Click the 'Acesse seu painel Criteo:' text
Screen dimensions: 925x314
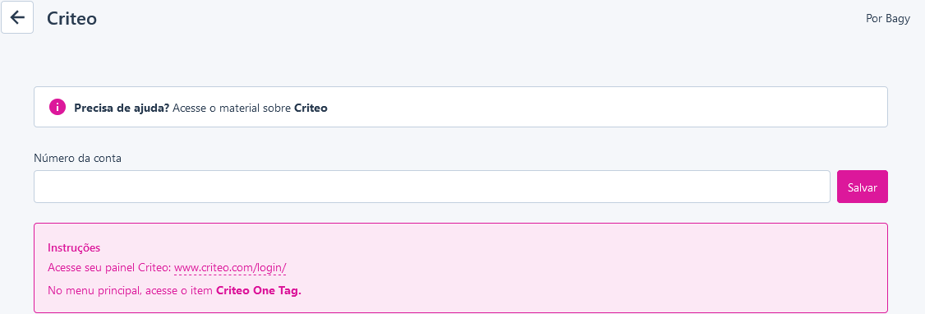[x=109, y=268]
